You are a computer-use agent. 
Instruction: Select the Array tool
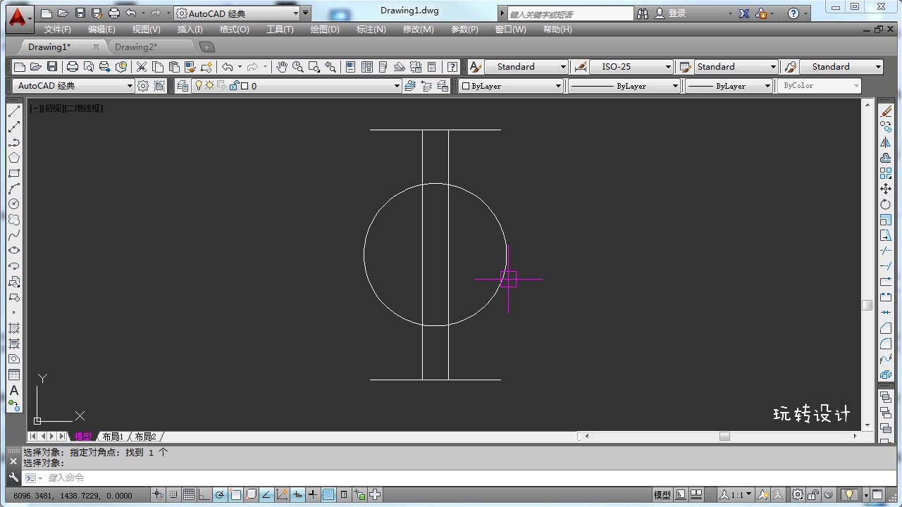click(886, 173)
